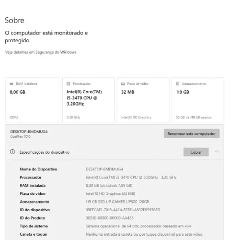Click the Processador chip icon
This screenshot has height=240, width=252.
(69, 84)
